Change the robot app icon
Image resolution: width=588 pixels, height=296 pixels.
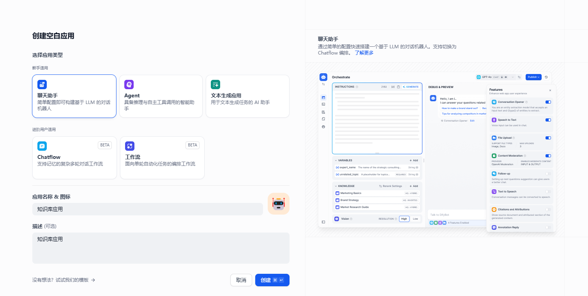(278, 204)
